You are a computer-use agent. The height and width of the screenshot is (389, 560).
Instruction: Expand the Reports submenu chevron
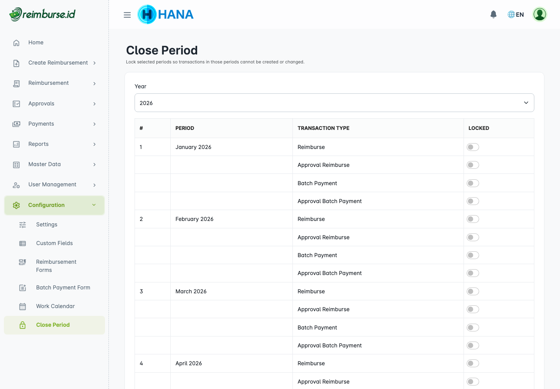click(x=94, y=144)
